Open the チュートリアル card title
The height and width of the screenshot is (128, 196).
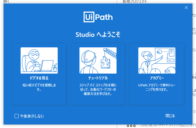(x=98, y=78)
